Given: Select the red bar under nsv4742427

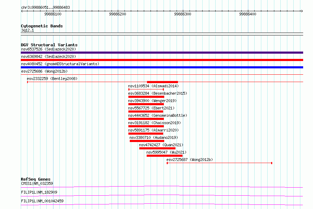Looking at the screenshot, I should pyautogui.click(x=157, y=148).
